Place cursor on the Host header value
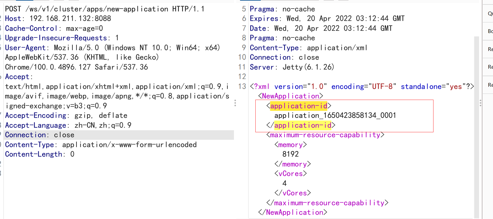Viewport: 493px width, 219px height. (70, 19)
